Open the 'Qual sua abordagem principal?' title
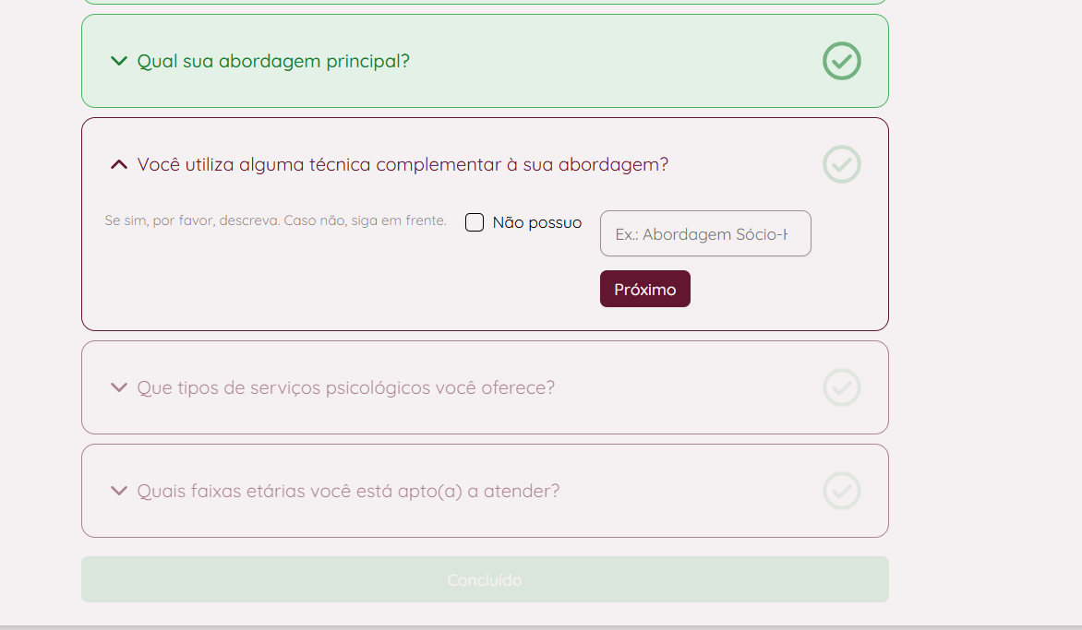 coord(273,61)
